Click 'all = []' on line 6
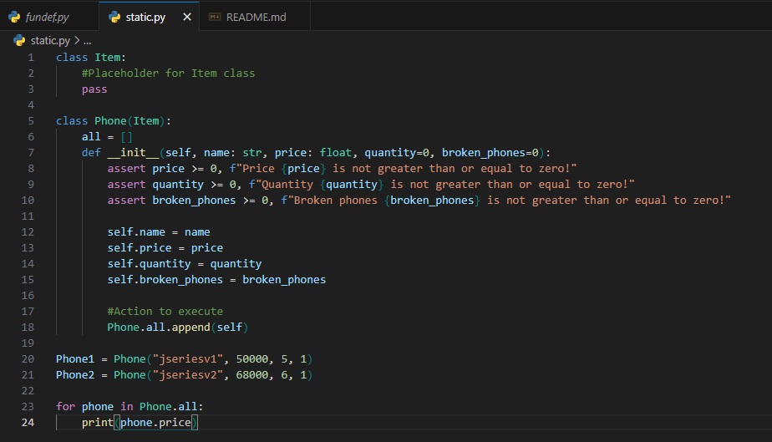 107,137
